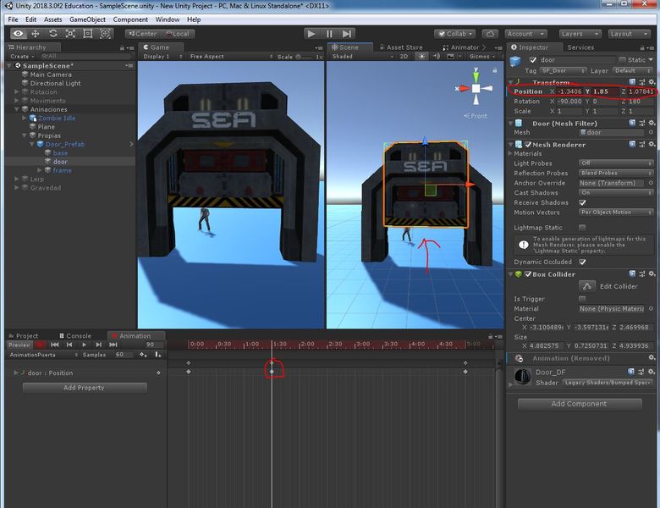Image resolution: width=660 pixels, height=508 pixels.
Task: Click the Step forward button
Action: pos(347,34)
